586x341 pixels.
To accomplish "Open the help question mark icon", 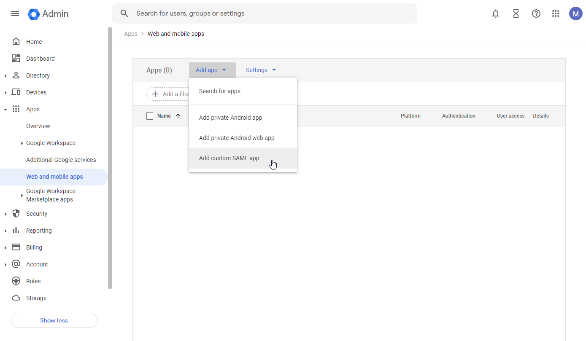I will point(536,13).
